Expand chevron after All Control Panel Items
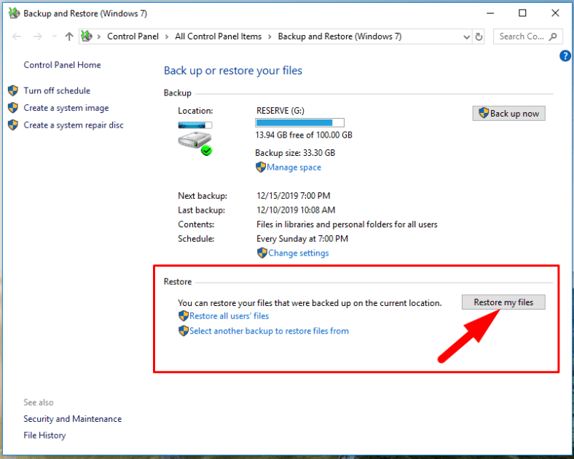The height and width of the screenshot is (459, 574). 270,37
